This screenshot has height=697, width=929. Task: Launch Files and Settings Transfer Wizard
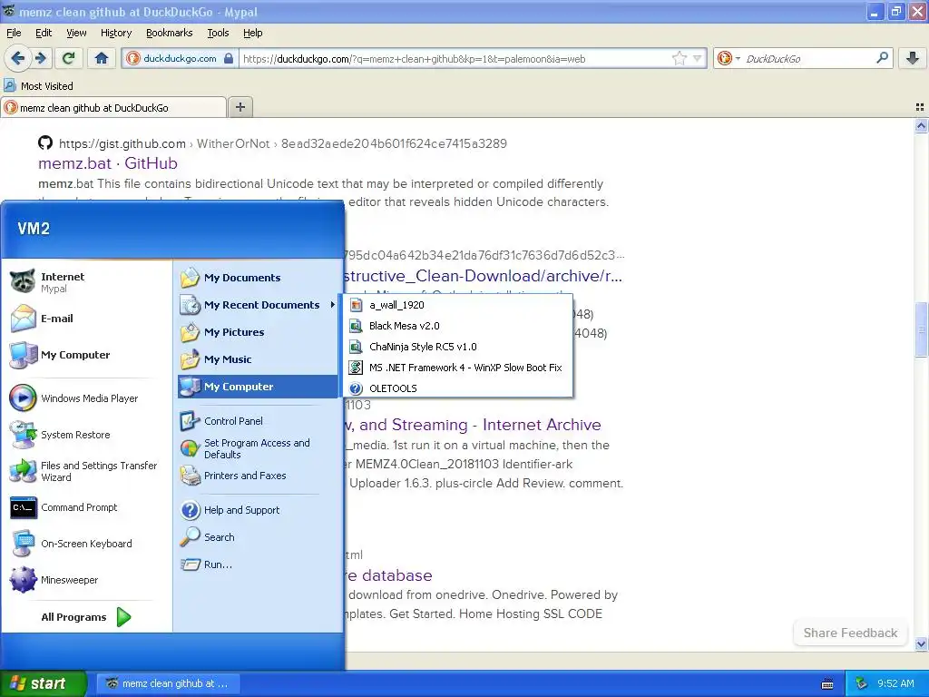pyautogui.click(x=84, y=471)
